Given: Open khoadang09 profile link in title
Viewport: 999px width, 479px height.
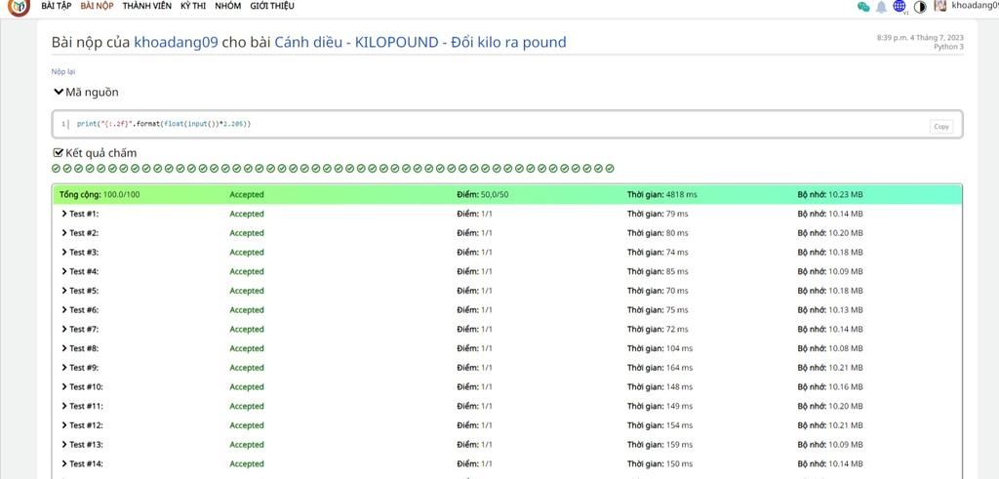Looking at the screenshot, I should click(x=176, y=43).
